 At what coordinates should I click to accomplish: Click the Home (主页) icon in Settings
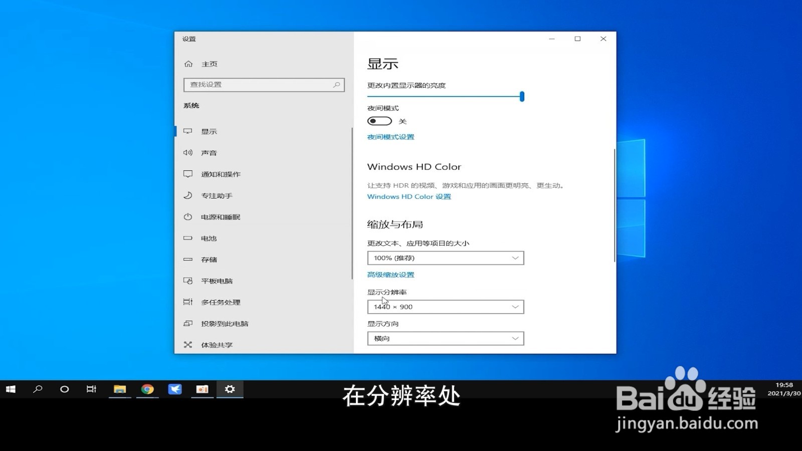[188, 64]
